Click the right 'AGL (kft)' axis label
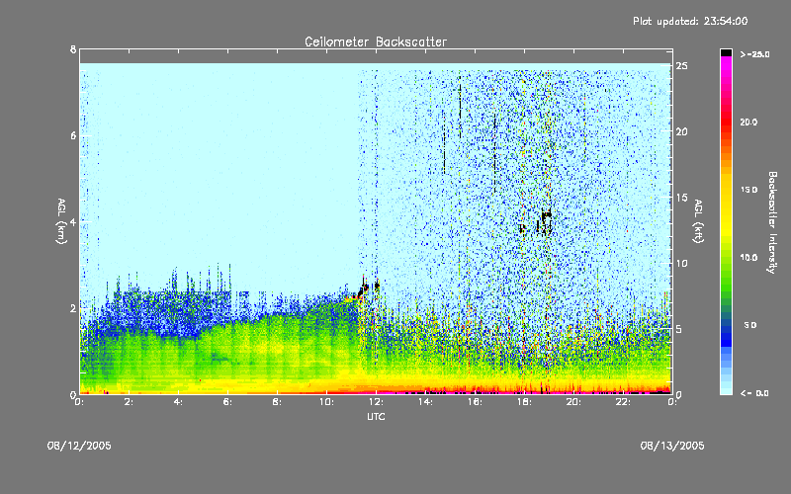791x494 pixels. pos(699,221)
